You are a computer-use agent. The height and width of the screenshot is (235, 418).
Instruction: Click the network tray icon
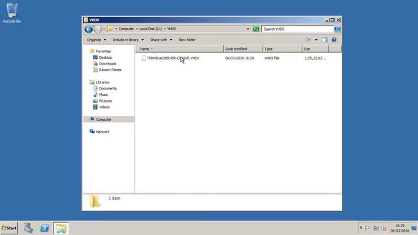[376, 228]
